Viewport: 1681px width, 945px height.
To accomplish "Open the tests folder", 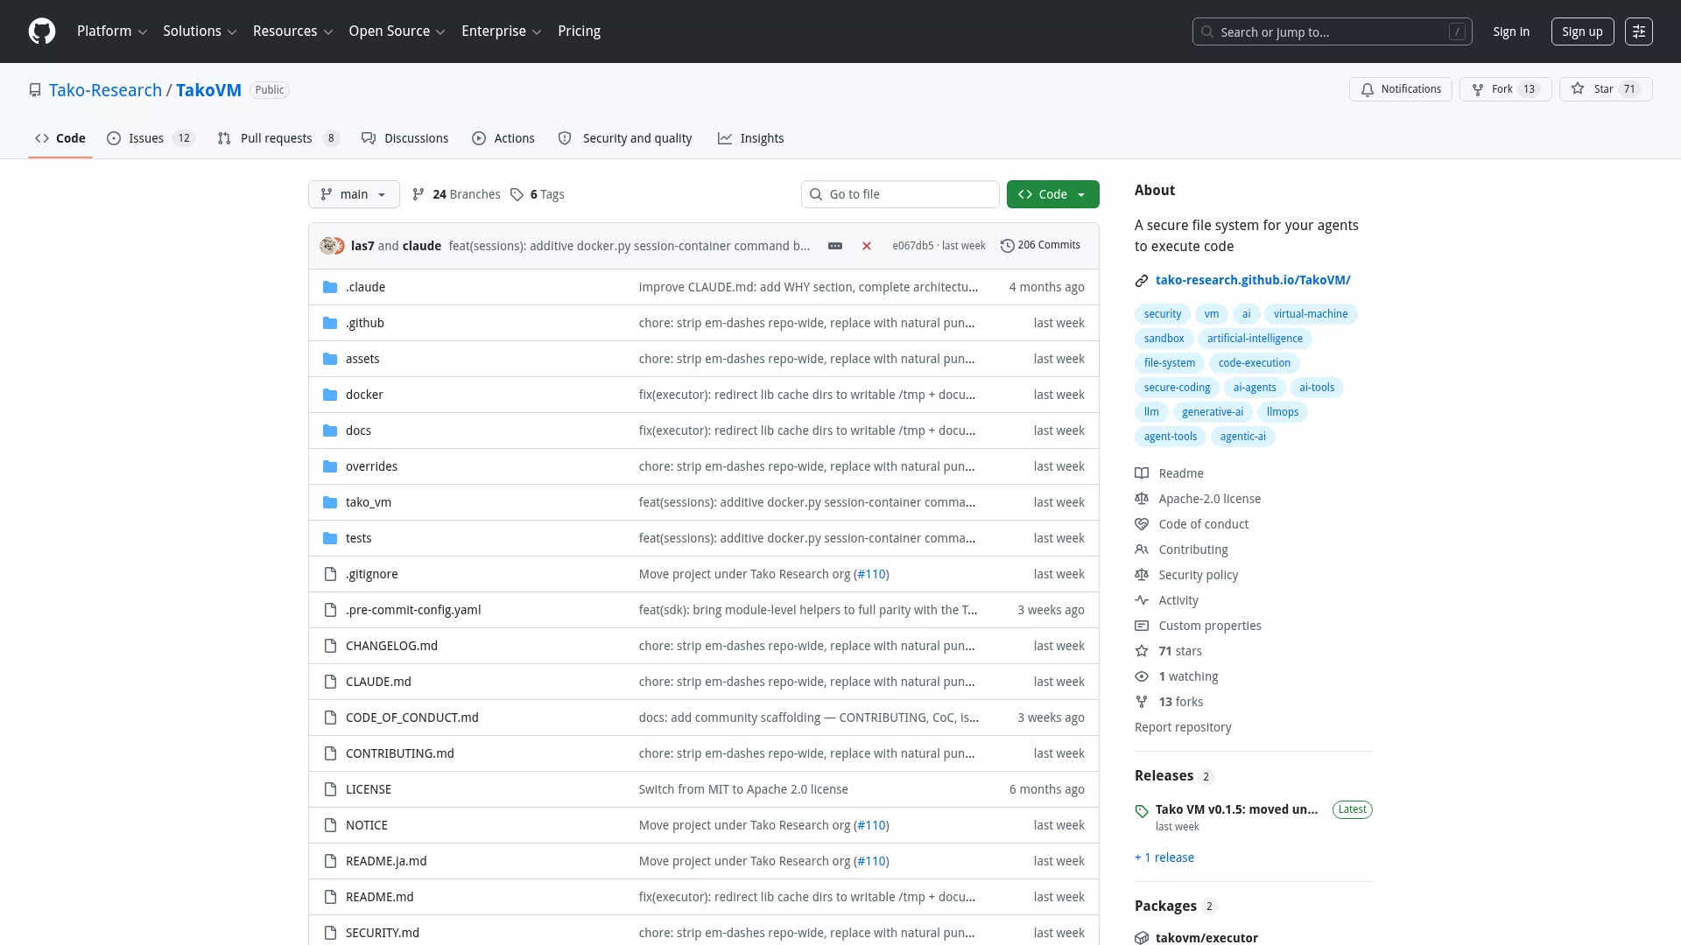I will [x=358, y=538].
